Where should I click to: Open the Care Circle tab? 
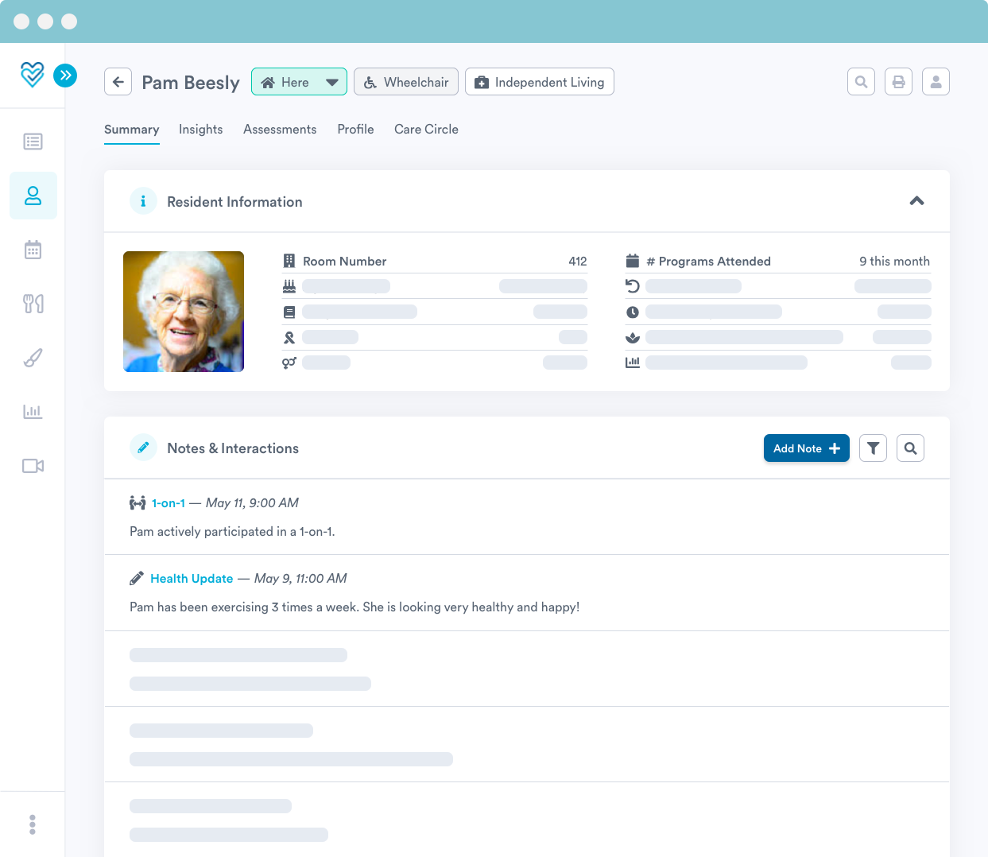coord(426,130)
